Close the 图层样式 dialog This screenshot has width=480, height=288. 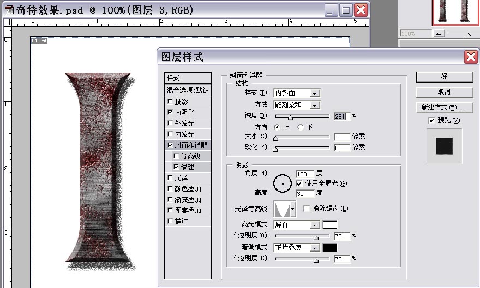click(x=471, y=57)
